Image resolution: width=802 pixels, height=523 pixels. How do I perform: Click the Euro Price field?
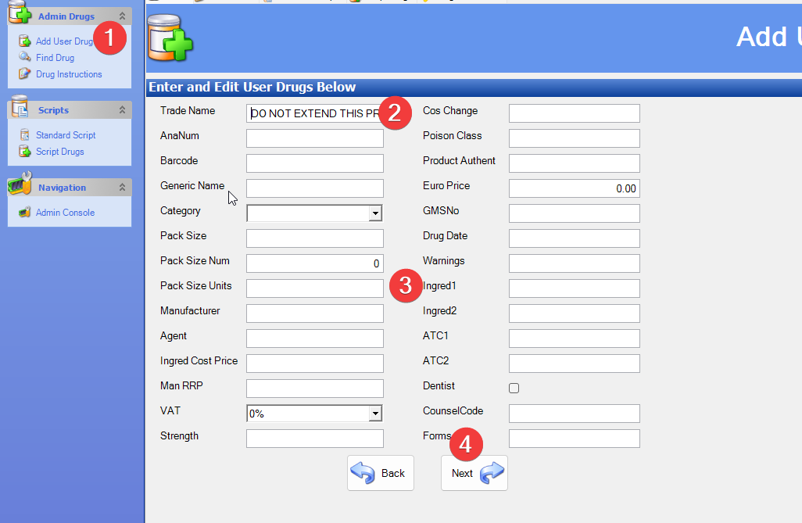(x=574, y=188)
